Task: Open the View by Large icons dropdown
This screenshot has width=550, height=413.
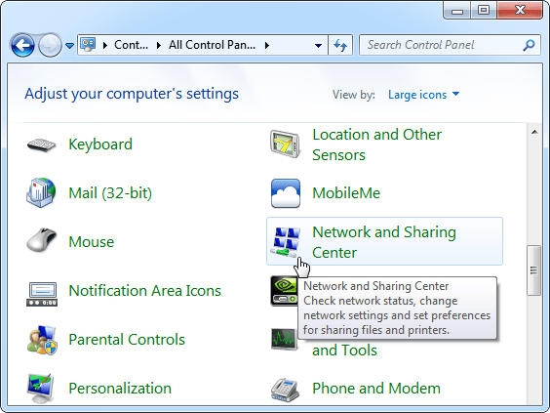Action: 424,95
